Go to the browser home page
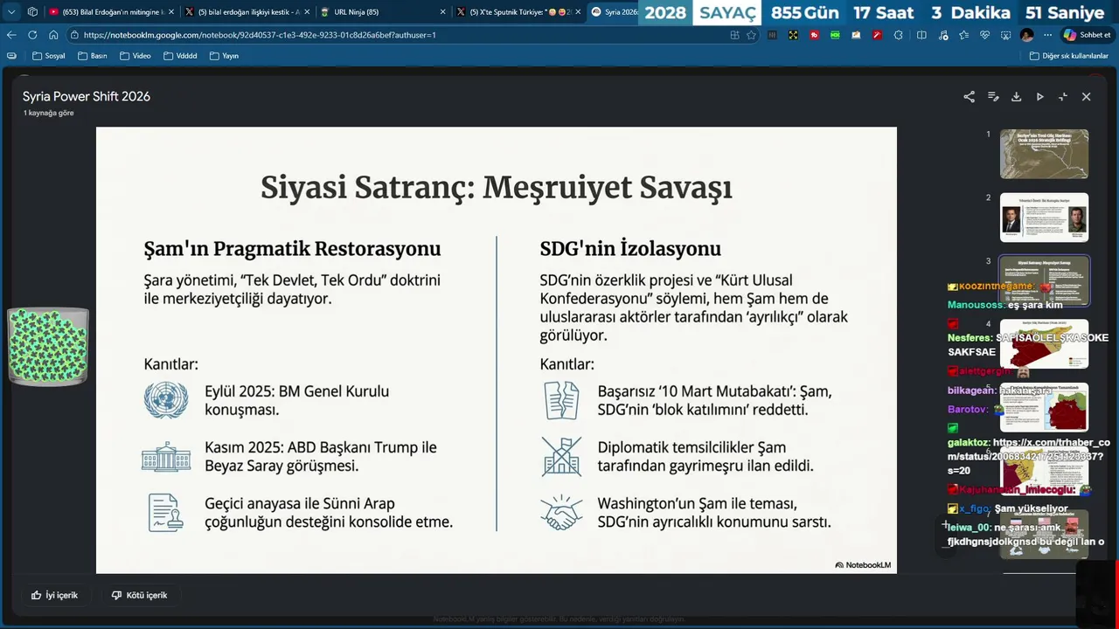The image size is (1119, 629). pos(53,35)
